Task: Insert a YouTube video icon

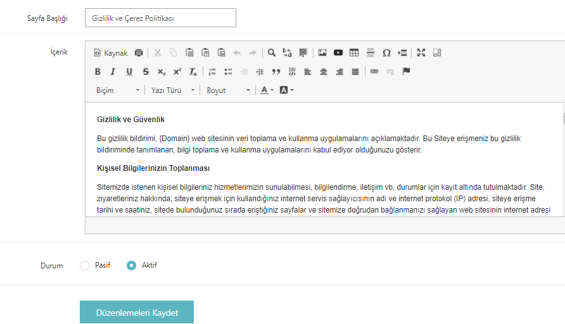Action: (338, 53)
